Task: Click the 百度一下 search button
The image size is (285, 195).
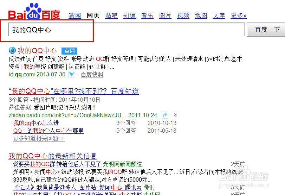Action: click(267, 30)
